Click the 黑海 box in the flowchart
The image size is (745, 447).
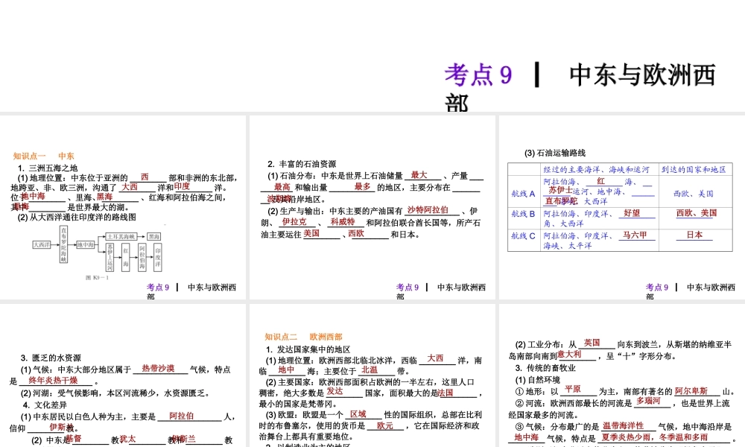click(153, 237)
